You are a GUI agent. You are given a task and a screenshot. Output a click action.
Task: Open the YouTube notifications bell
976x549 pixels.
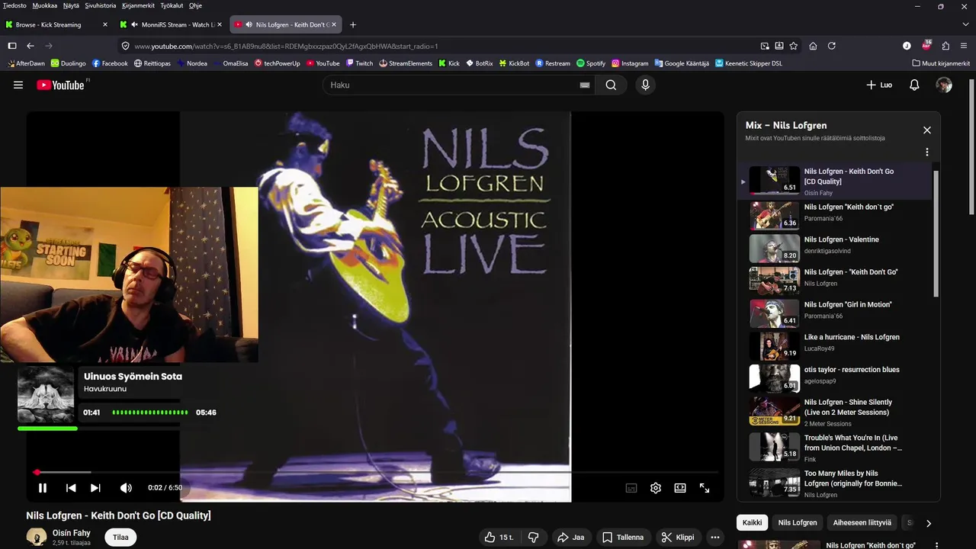click(914, 85)
